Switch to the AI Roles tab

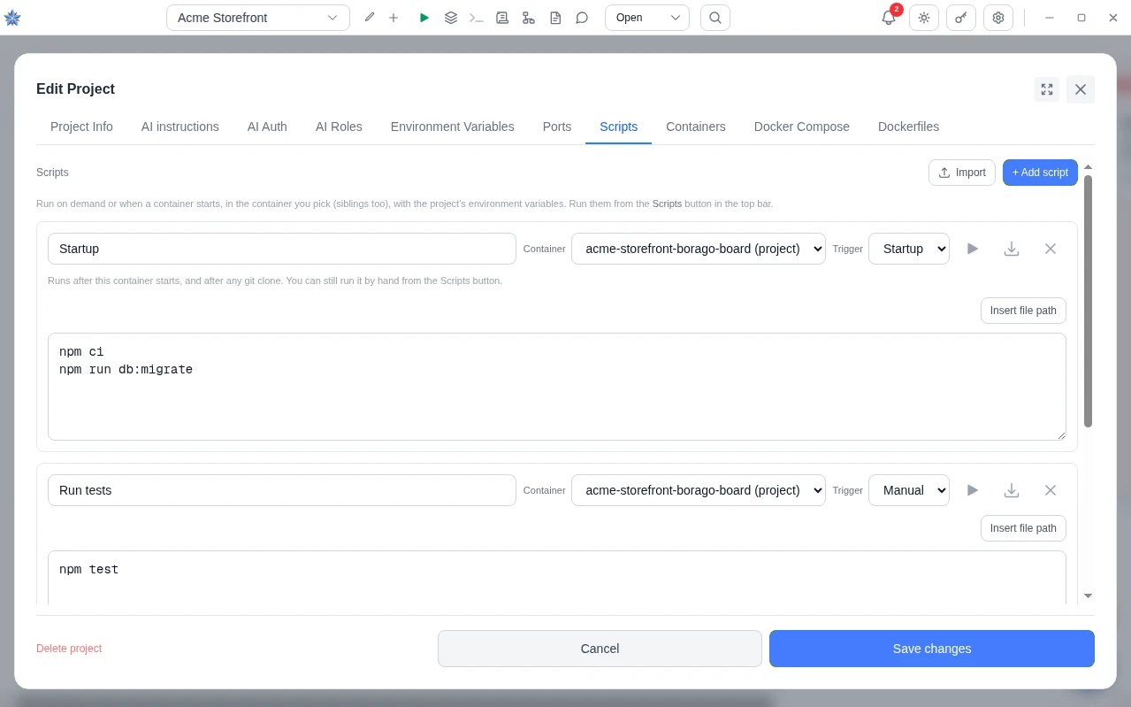click(x=339, y=127)
